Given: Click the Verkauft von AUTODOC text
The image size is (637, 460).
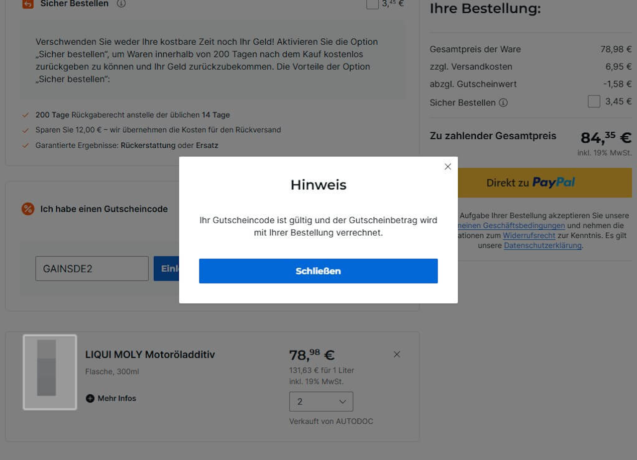Looking at the screenshot, I should 331,421.
